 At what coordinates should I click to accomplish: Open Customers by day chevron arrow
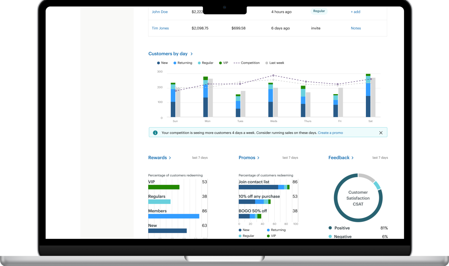[191, 54]
